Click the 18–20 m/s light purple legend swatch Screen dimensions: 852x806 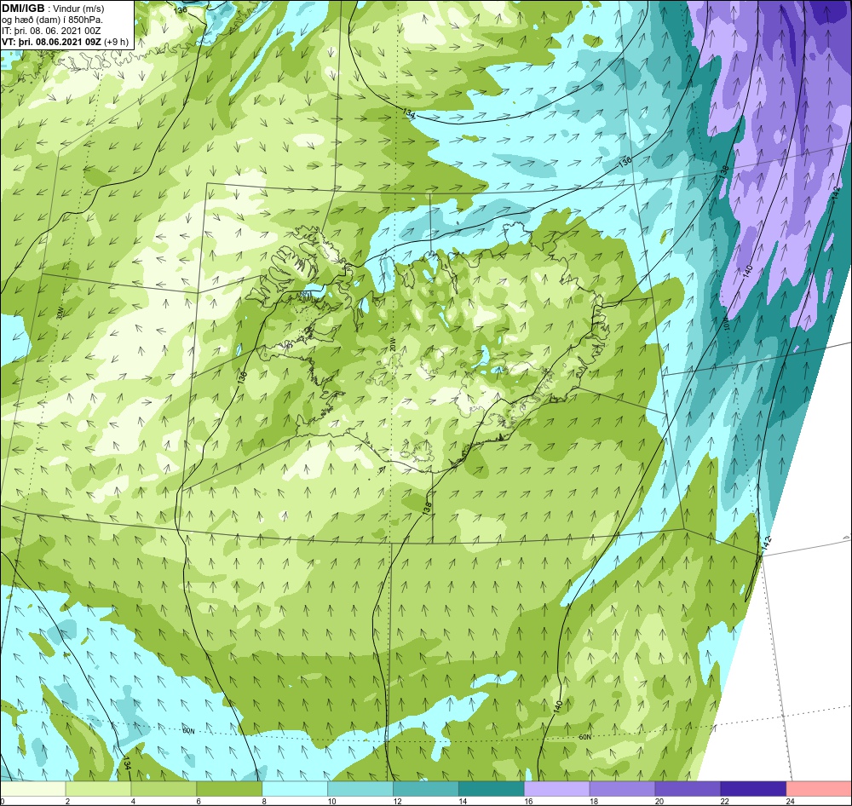pyautogui.click(x=622, y=789)
